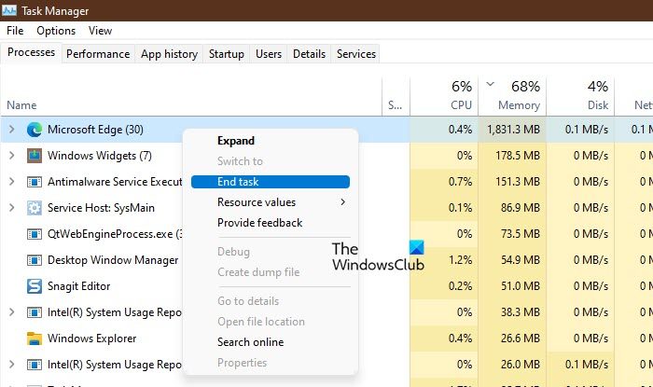Choose Expand in the context menu
653x387 pixels.
point(236,141)
